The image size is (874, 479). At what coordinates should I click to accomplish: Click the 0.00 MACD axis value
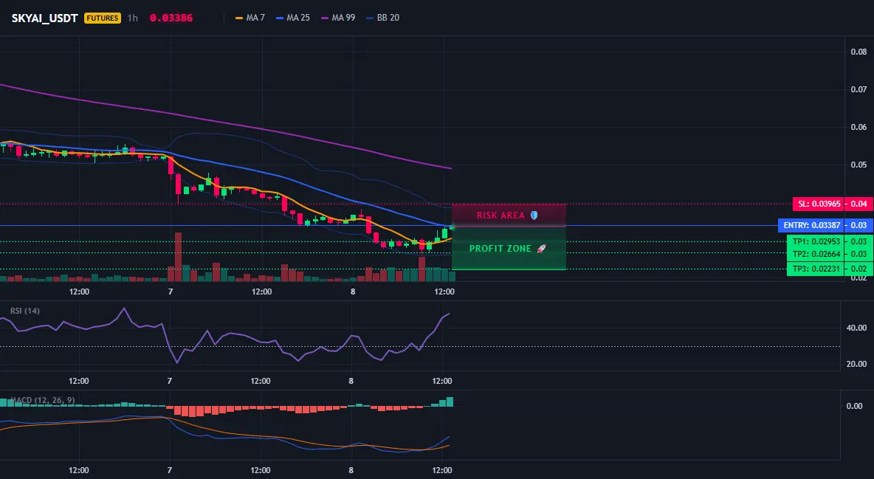click(855, 406)
